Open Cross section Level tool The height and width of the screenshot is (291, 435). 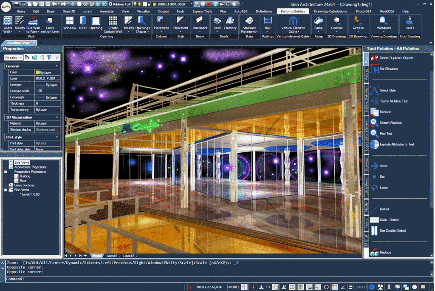point(50,24)
